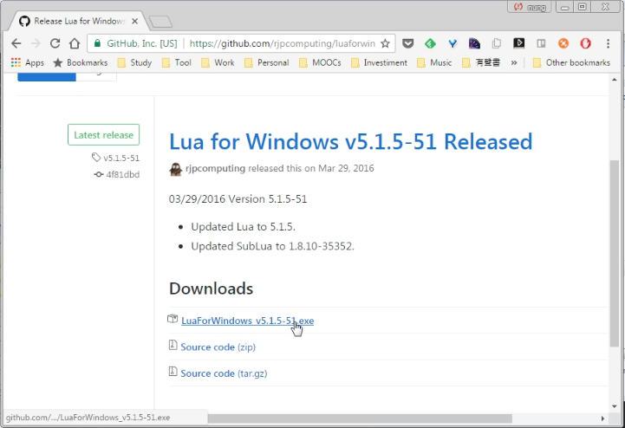Screen dimensions: 625x428
Task: Click the scroll up arrow
Action: [x=615, y=80]
